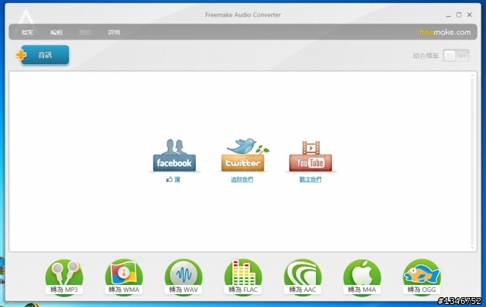Click the 關注我們 link under YouTube
Screen dimensions: 486x307
tap(310, 179)
